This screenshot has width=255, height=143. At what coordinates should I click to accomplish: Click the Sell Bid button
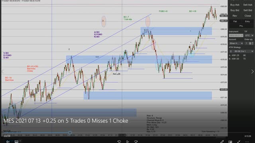click(x=248, y=10)
